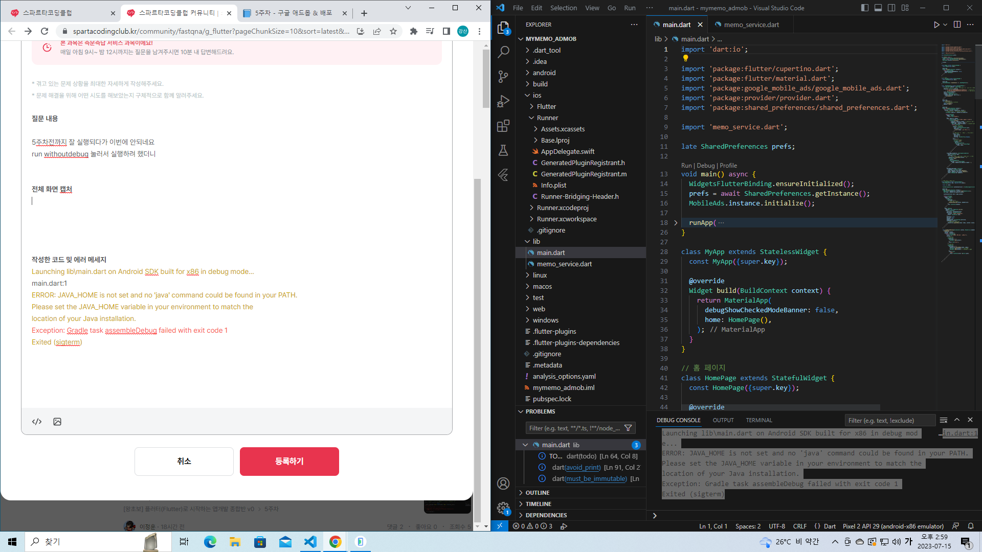
Task: Collapse the ios folder
Action: point(537,95)
